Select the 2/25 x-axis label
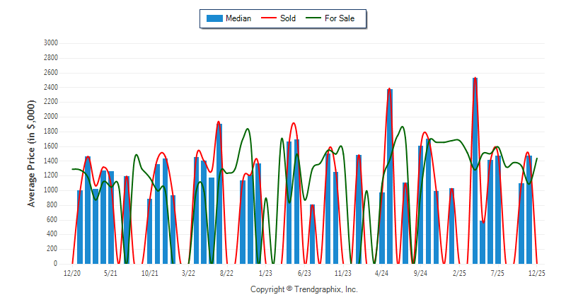The image size is (566, 307). pos(459,273)
